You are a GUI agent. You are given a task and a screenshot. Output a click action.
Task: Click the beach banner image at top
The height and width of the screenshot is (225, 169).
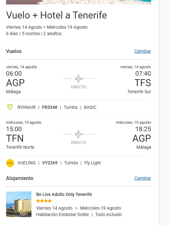click(x=78, y=2)
